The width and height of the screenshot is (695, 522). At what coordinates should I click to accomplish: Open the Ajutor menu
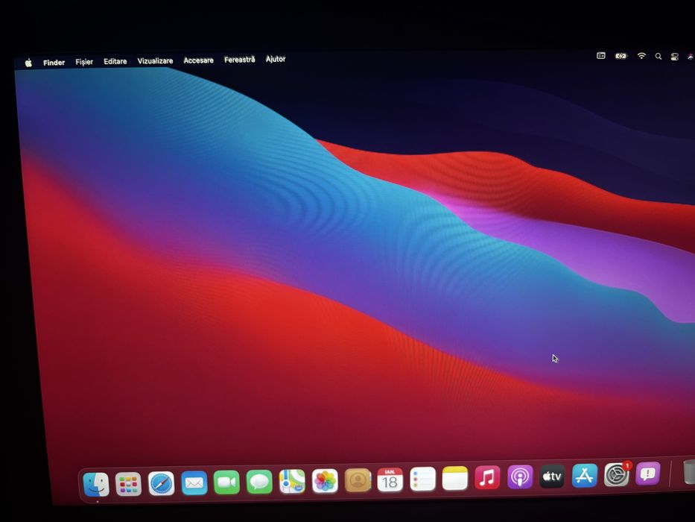[x=276, y=59]
